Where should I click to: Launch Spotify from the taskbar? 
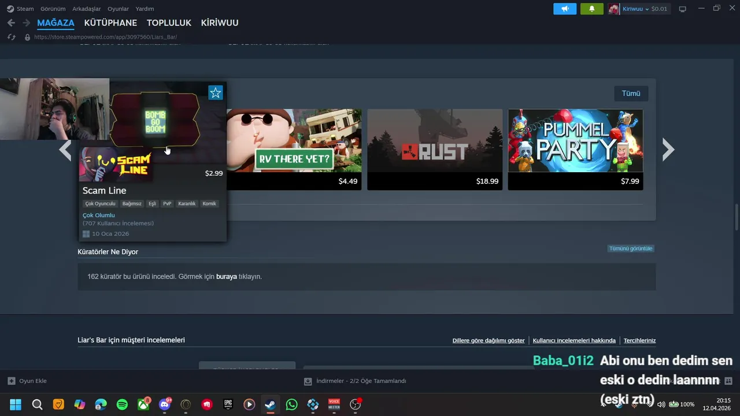click(122, 404)
